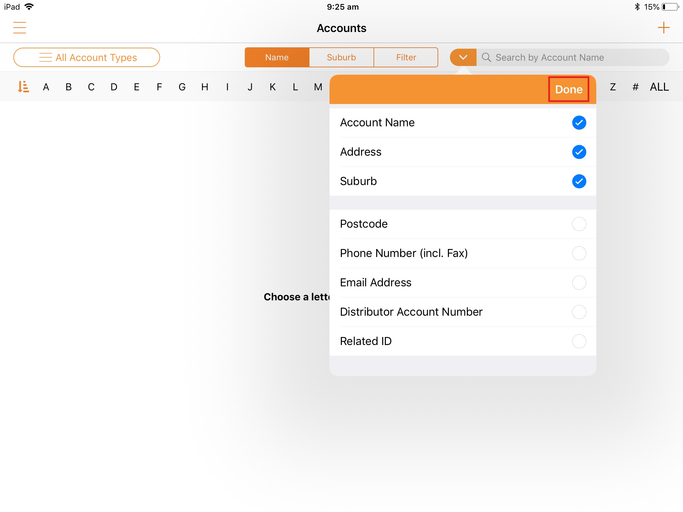Jump to letter Z in index
Image resolution: width=683 pixels, height=512 pixels.
pyautogui.click(x=613, y=87)
